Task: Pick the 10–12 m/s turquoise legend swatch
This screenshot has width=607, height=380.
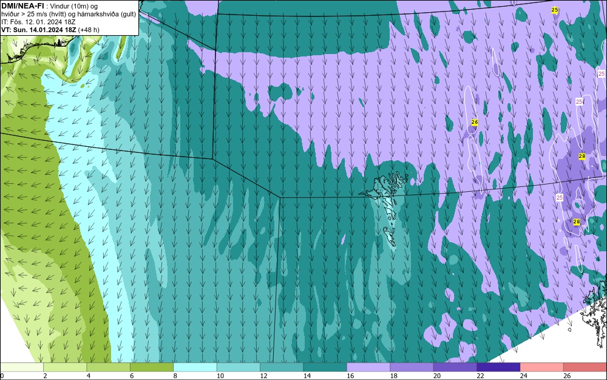Action: (x=239, y=367)
